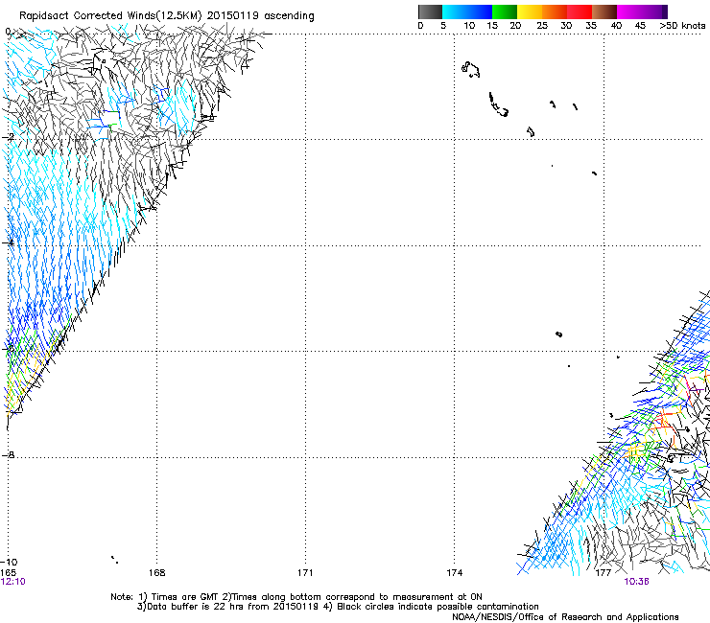Click the purple time stamp '10:38'

coord(637,582)
